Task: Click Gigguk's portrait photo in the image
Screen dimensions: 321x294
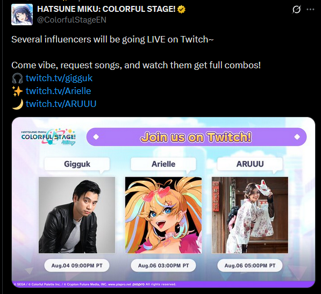Action: pos(77,215)
